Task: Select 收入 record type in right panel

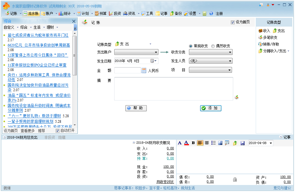Action: point(264,31)
